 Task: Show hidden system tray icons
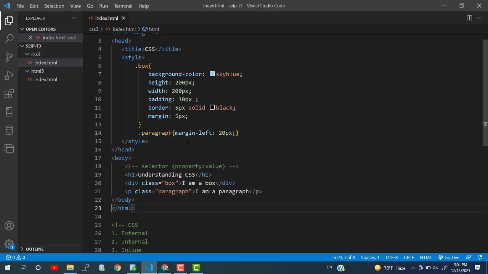coord(413,268)
